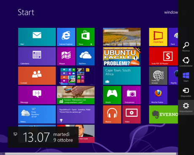Open the Condivisione share charm
194x155 pixels.
click(186, 62)
